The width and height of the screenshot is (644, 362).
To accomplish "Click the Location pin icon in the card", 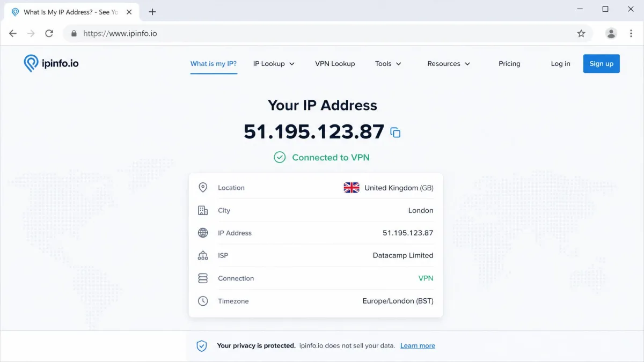I will click(203, 188).
